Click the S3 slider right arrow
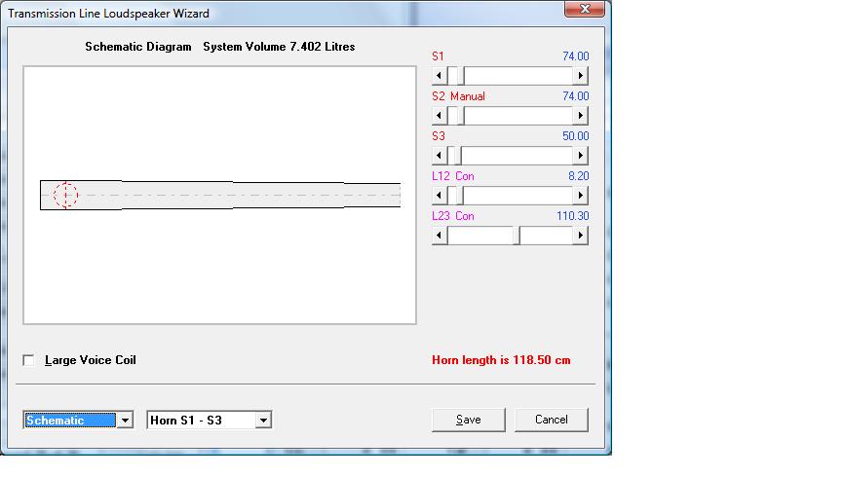This screenshot has width=844, height=477. pos(580,156)
